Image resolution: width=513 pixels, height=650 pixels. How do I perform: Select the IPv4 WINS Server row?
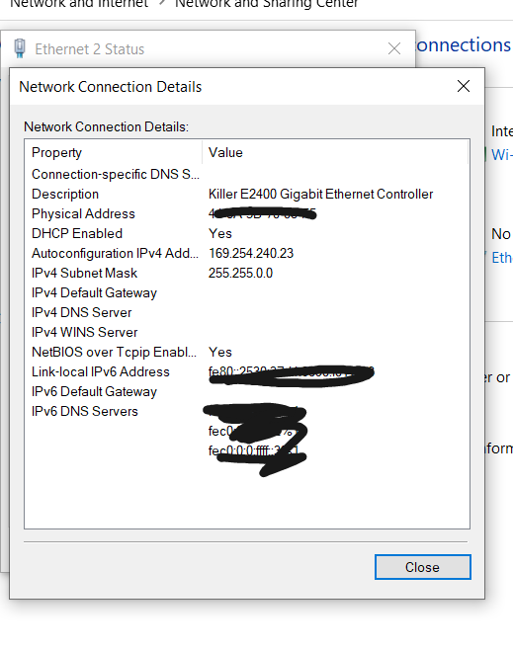(x=247, y=333)
